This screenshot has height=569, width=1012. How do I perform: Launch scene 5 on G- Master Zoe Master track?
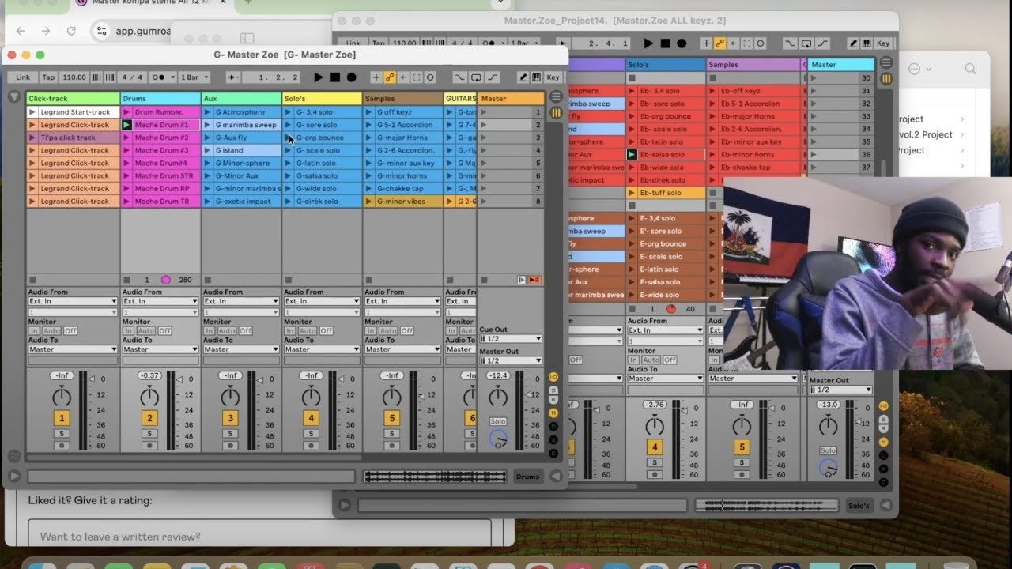[484, 163]
